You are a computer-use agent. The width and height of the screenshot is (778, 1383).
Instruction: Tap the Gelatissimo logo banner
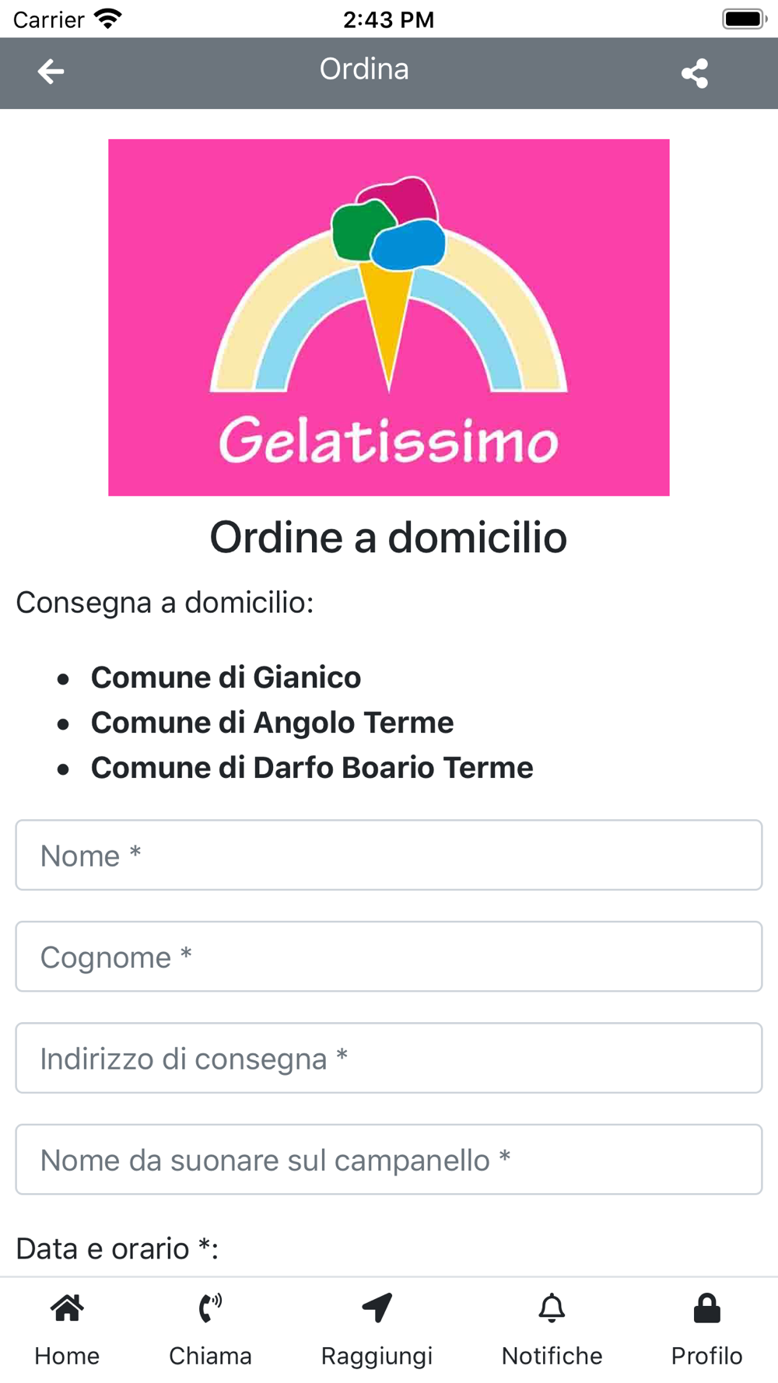coord(389,317)
